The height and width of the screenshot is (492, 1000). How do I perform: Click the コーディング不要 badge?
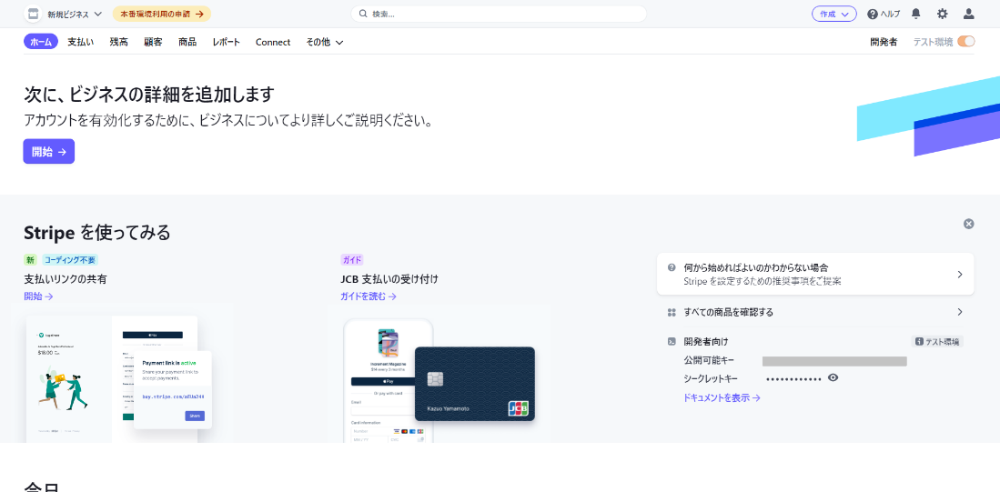pos(70,260)
